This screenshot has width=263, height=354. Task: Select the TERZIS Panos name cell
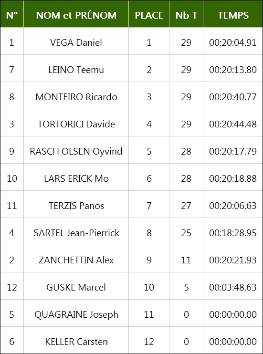click(76, 204)
